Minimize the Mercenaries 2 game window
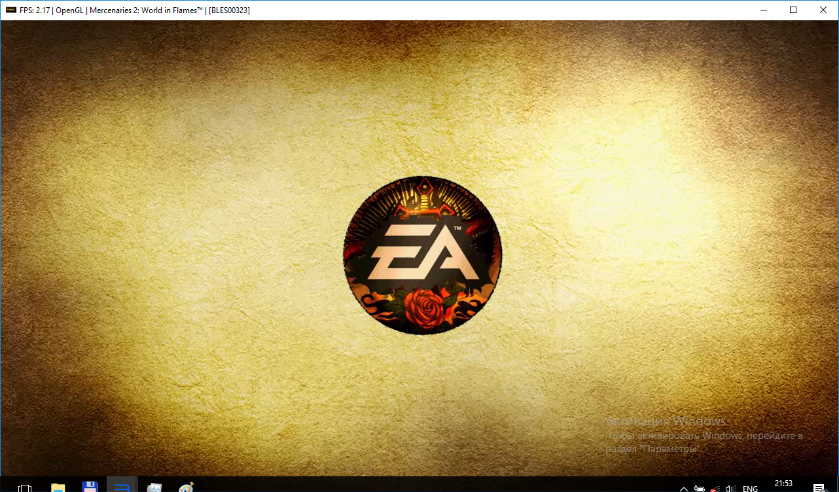Screen dimensions: 839x492 763,10
